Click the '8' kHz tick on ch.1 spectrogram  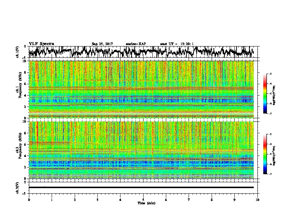tap(26, 72)
